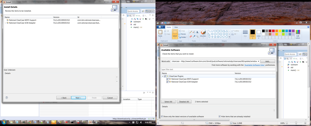Screen dimensions: 311x126
Task: Switch to the Home tab in Paint
Action: tap(169, 27)
